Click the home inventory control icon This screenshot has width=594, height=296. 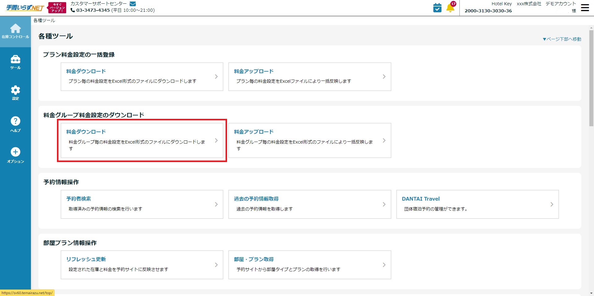coord(15,29)
